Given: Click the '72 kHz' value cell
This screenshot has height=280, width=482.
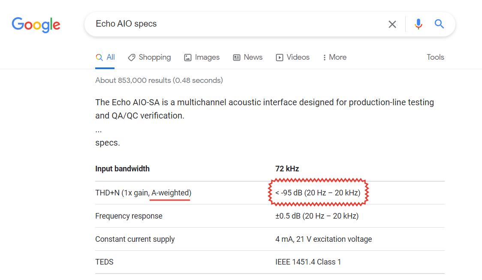Looking at the screenshot, I should pos(287,169).
